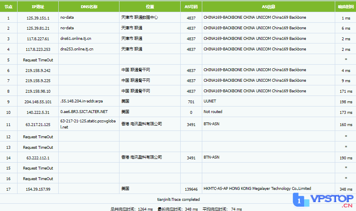Click Request TimeOut in node 5 row
Image resolution: width=356 pixels, height=211 pixels.
38,60
